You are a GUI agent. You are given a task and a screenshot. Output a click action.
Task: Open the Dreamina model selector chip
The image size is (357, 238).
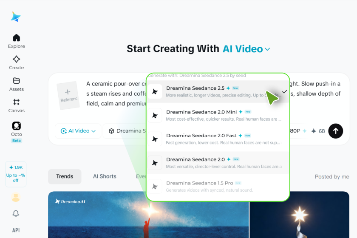[125, 131]
